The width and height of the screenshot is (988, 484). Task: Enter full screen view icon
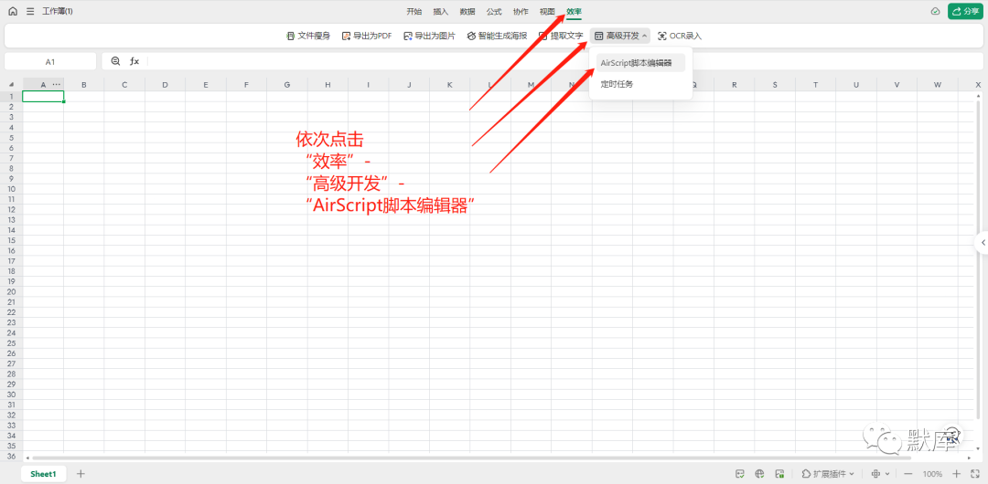tap(975, 474)
